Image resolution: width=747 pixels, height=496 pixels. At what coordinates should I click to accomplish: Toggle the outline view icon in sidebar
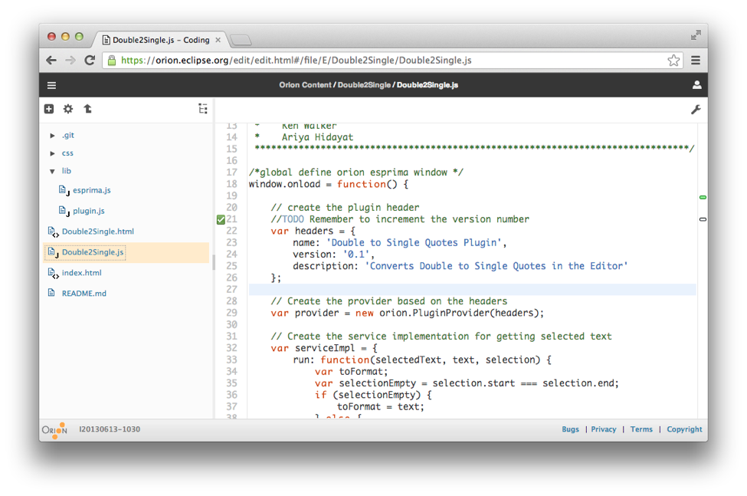(203, 109)
